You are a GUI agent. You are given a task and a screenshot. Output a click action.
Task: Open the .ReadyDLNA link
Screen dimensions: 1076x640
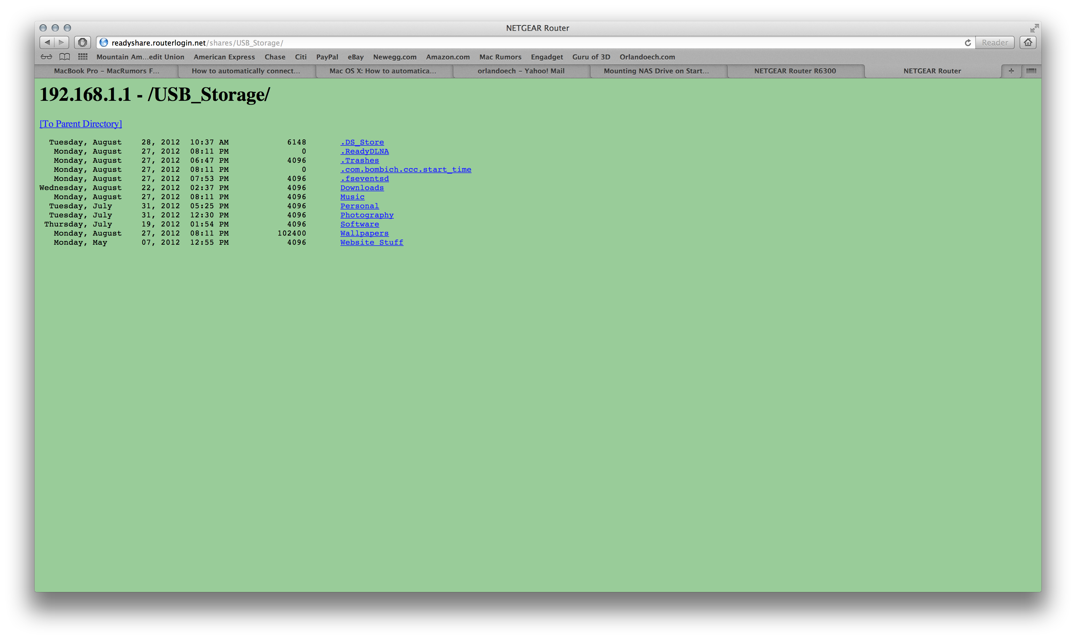coord(364,151)
